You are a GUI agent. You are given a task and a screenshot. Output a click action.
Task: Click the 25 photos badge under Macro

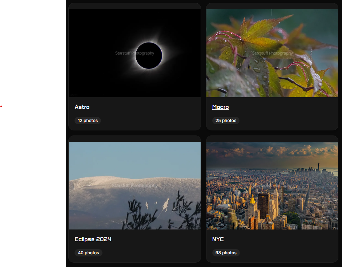coord(226,120)
